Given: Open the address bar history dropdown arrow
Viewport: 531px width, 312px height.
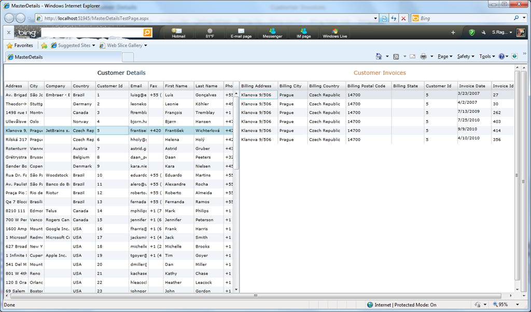Looking at the screenshot, I should [375, 19].
